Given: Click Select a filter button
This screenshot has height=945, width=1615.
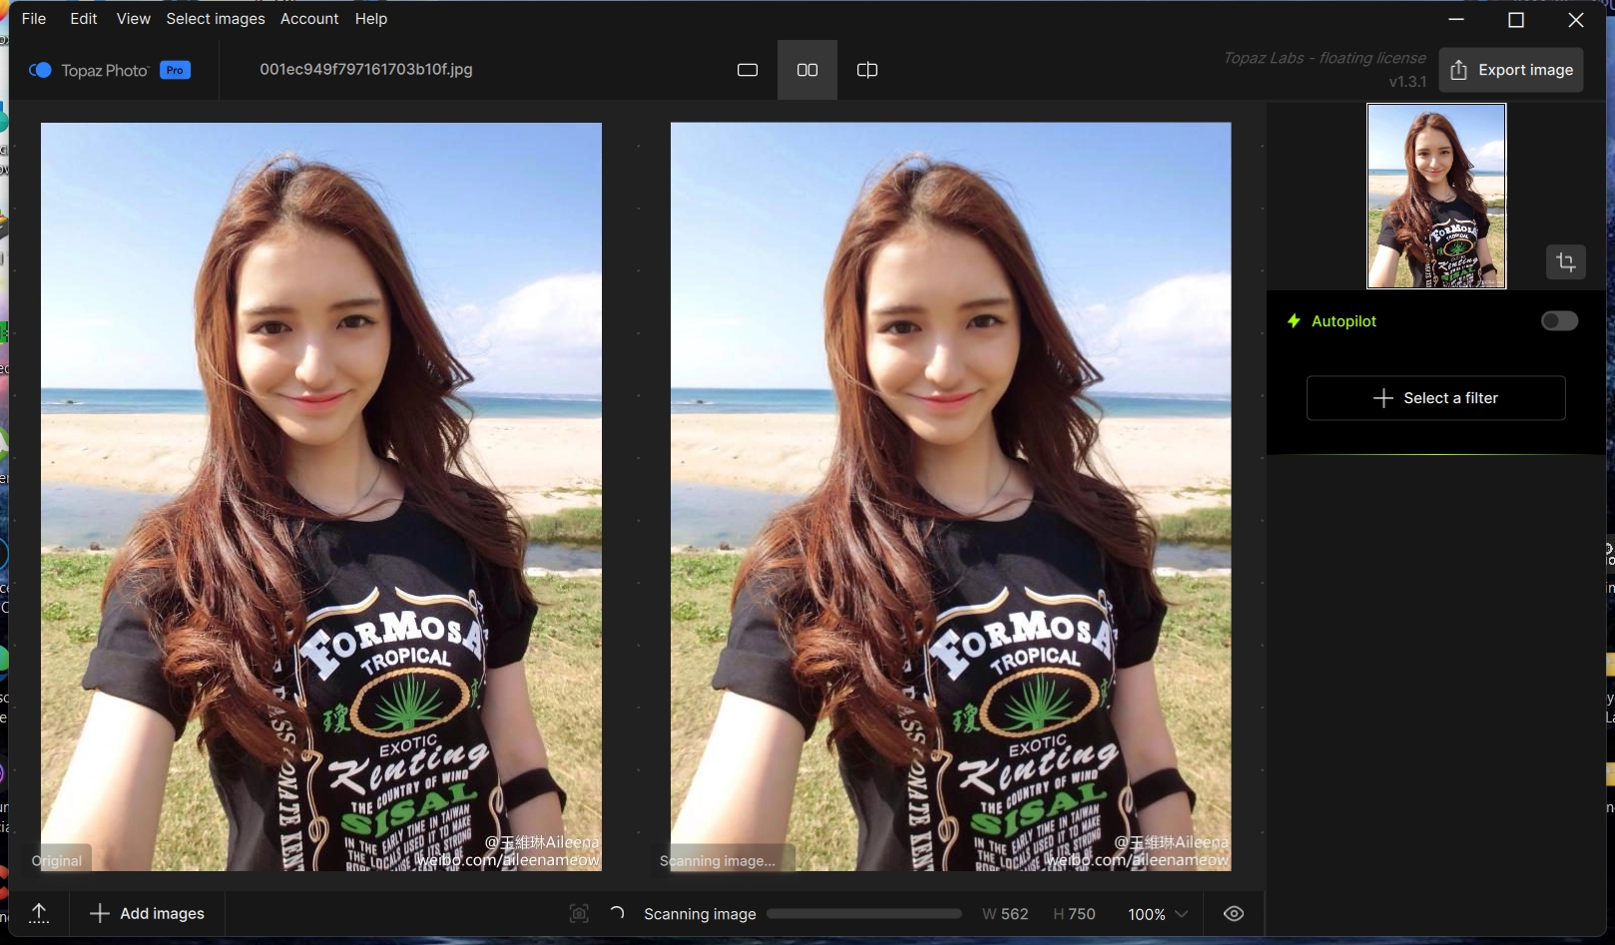Looking at the screenshot, I should point(1436,398).
